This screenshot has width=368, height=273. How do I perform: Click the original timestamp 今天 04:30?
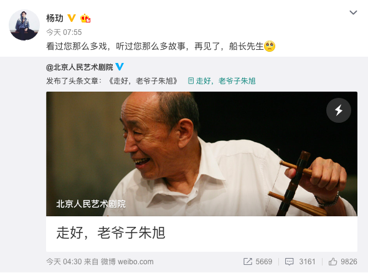[64, 262]
